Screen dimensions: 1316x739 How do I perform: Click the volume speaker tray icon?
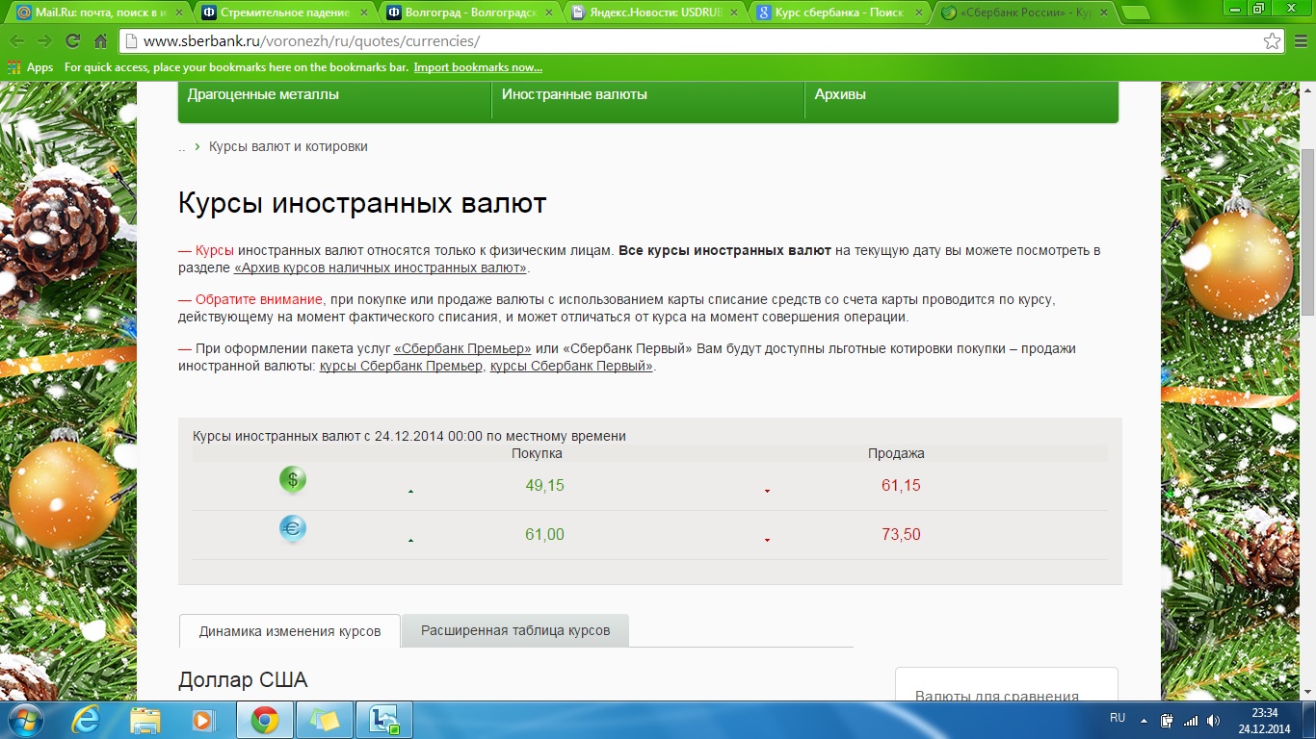tap(1213, 720)
